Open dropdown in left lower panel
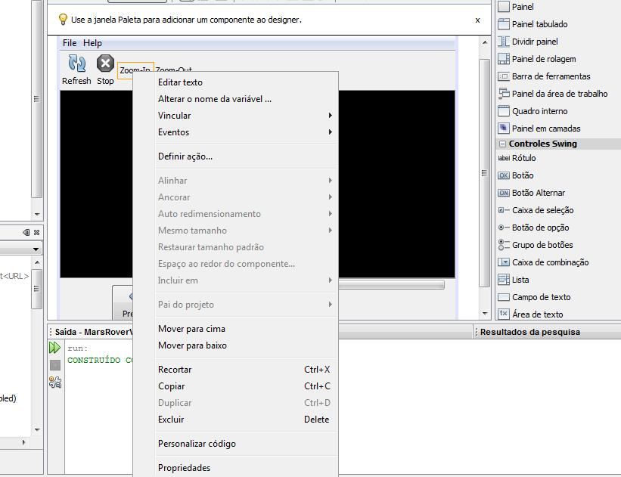Image resolution: width=621 pixels, height=477 pixels. (36, 249)
